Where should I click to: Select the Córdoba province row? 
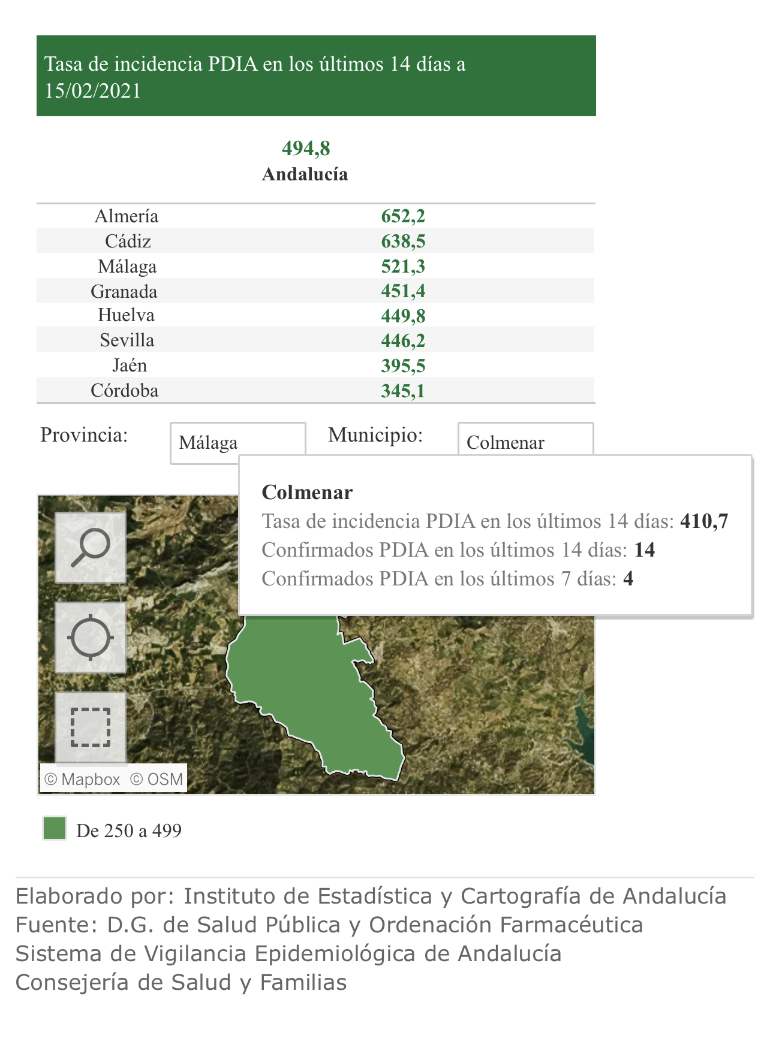pos(315,391)
